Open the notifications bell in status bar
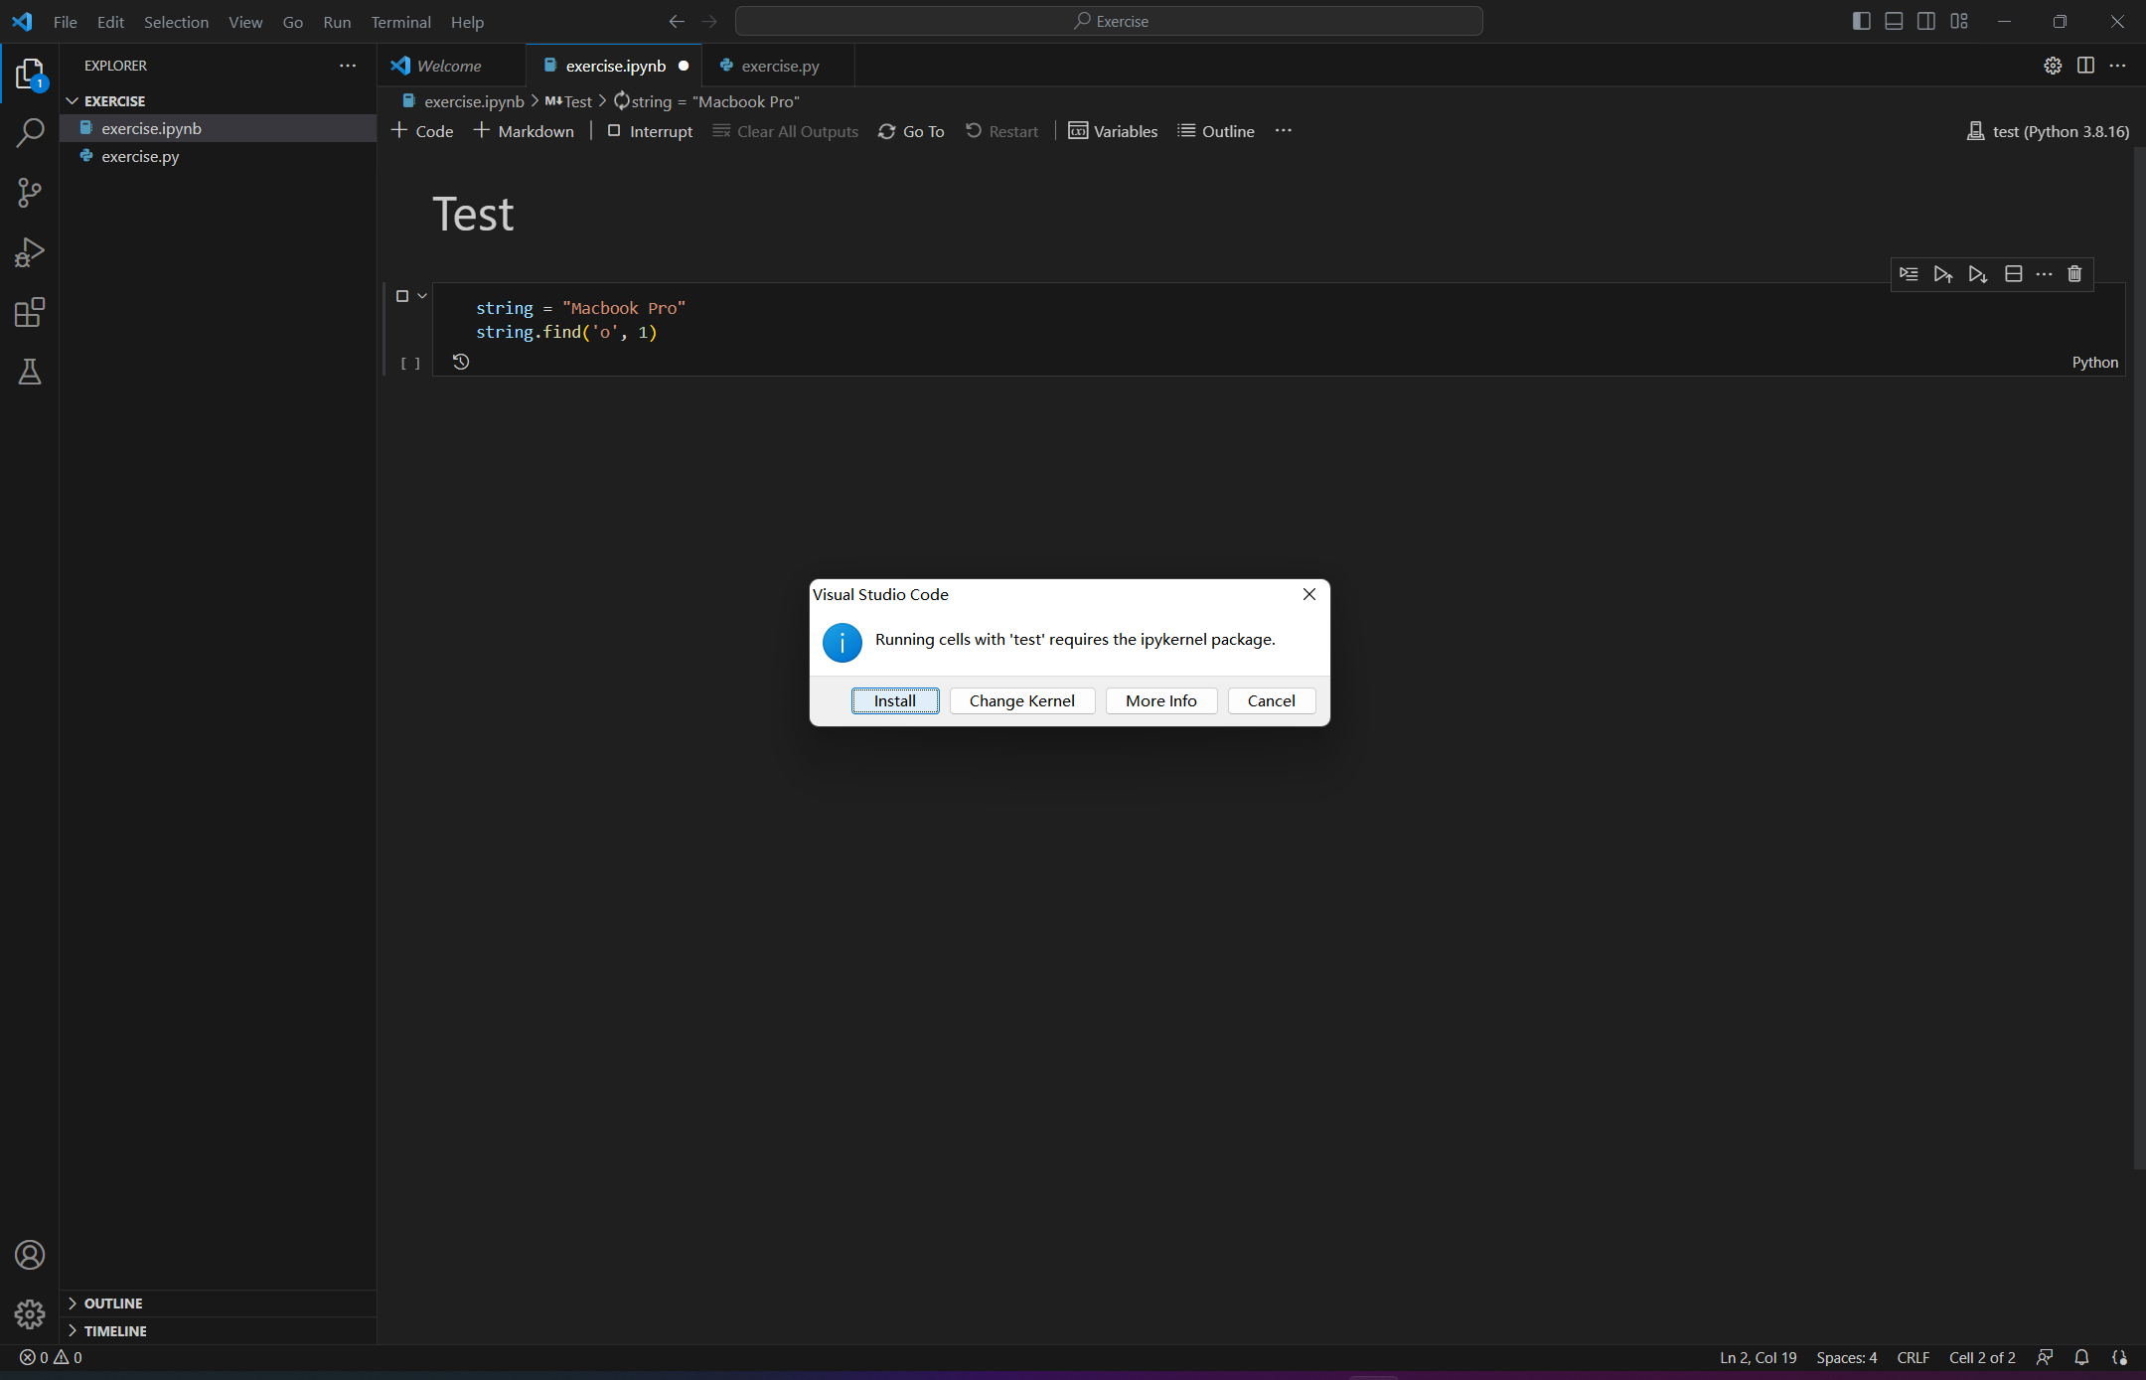 pos(2081,1357)
